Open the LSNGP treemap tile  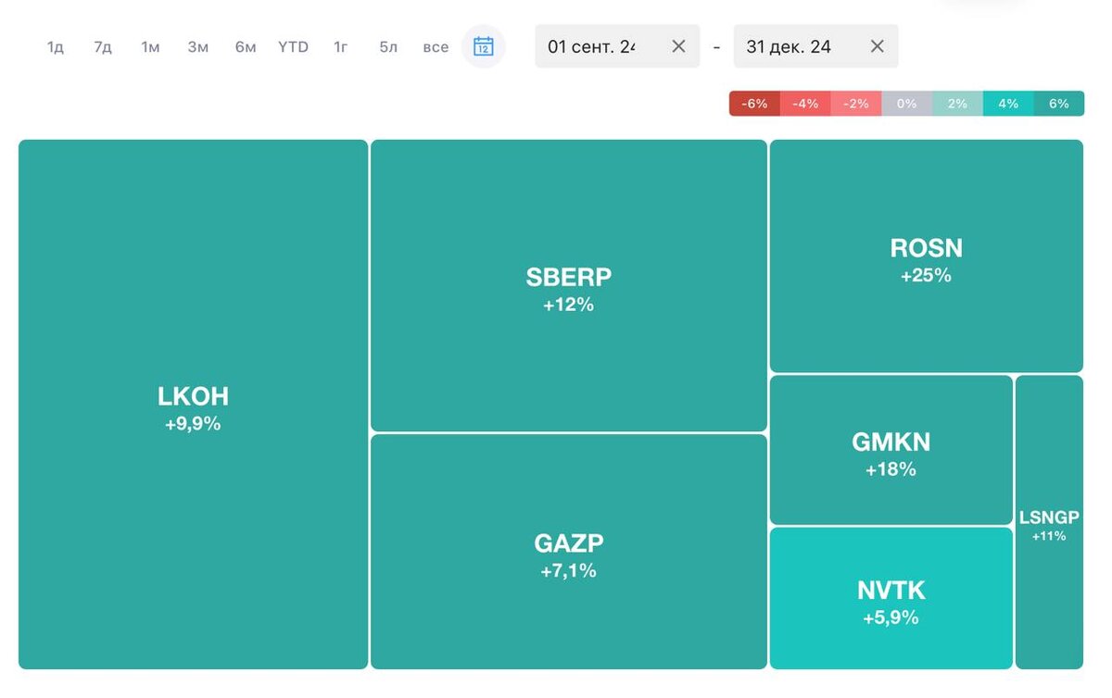1049,522
